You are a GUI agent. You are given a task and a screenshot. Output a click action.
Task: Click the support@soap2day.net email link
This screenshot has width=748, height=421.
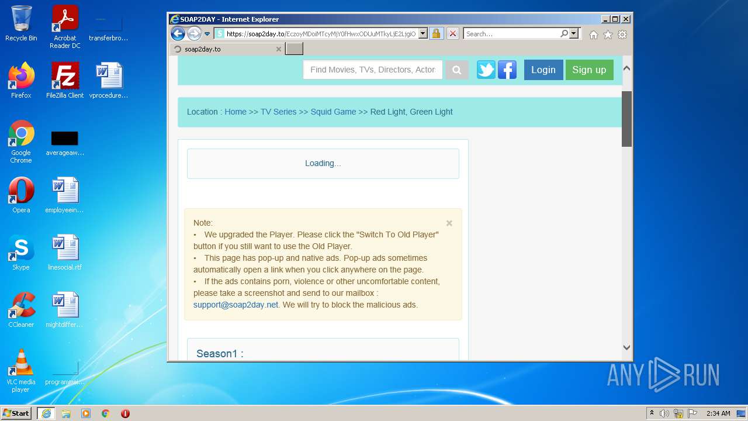236,305
